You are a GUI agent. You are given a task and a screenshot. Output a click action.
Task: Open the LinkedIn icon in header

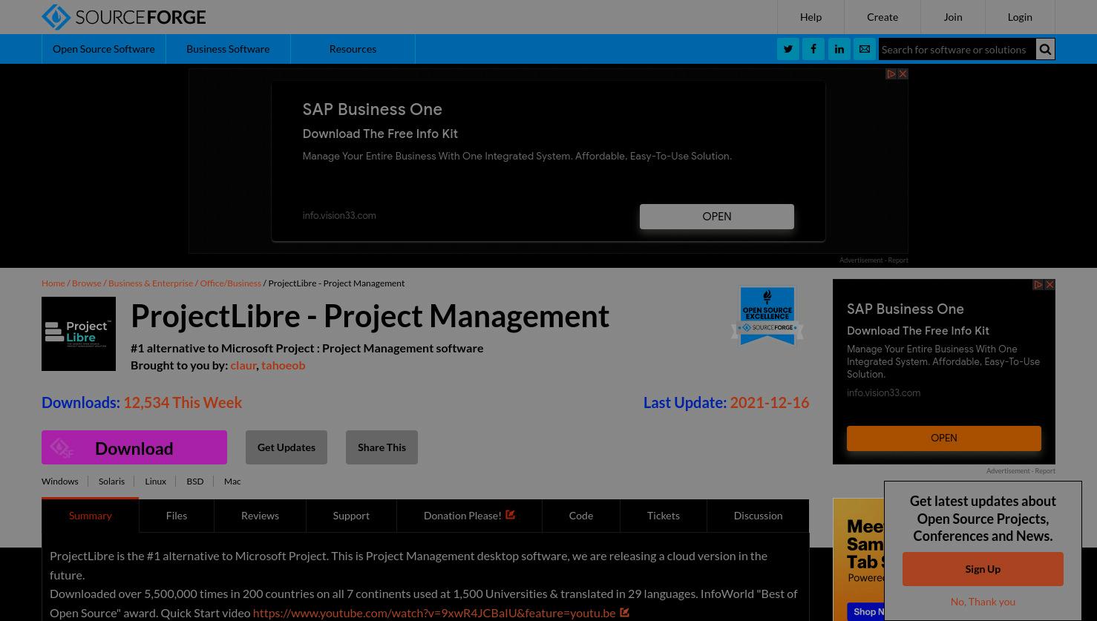point(839,49)
